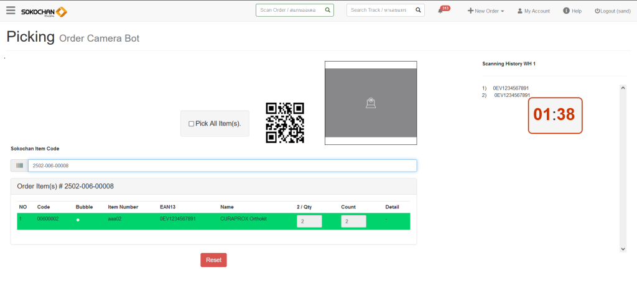Screen dimensions: 637x306
Task: Click the QR code image
Action: click(285, 123)
